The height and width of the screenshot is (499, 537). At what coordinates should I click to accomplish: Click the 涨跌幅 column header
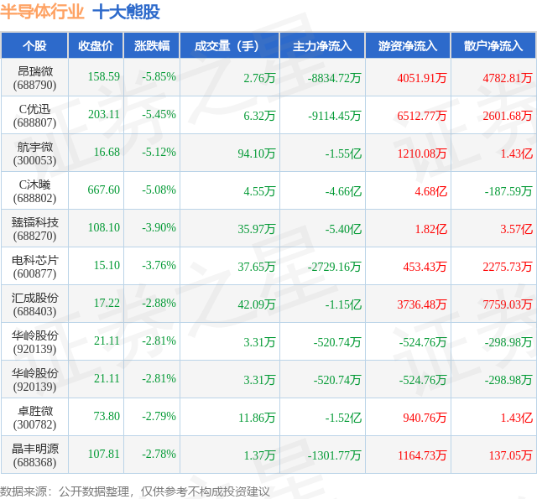click(152, 46)
